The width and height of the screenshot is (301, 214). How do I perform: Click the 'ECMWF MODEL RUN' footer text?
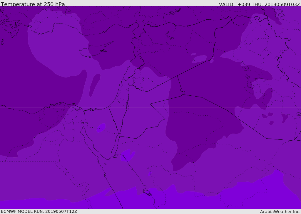[x=39, y=211]
